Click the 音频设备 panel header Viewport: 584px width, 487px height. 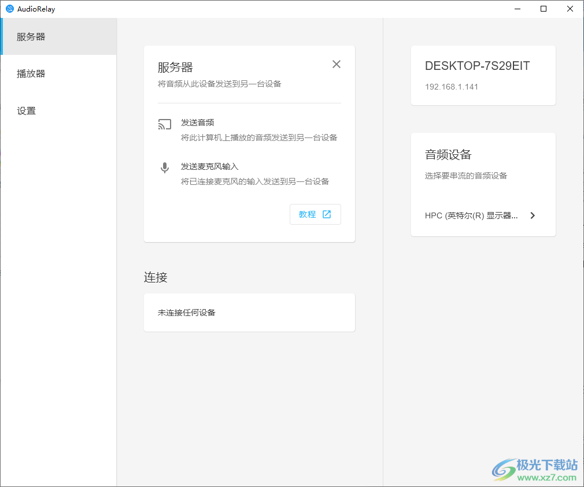448,154
